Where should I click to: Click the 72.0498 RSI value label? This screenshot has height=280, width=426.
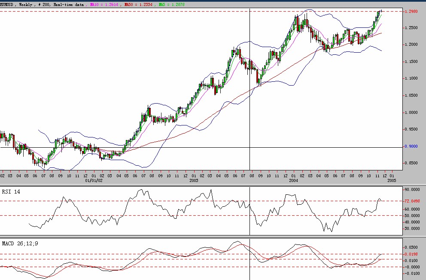tap(412, 201)
